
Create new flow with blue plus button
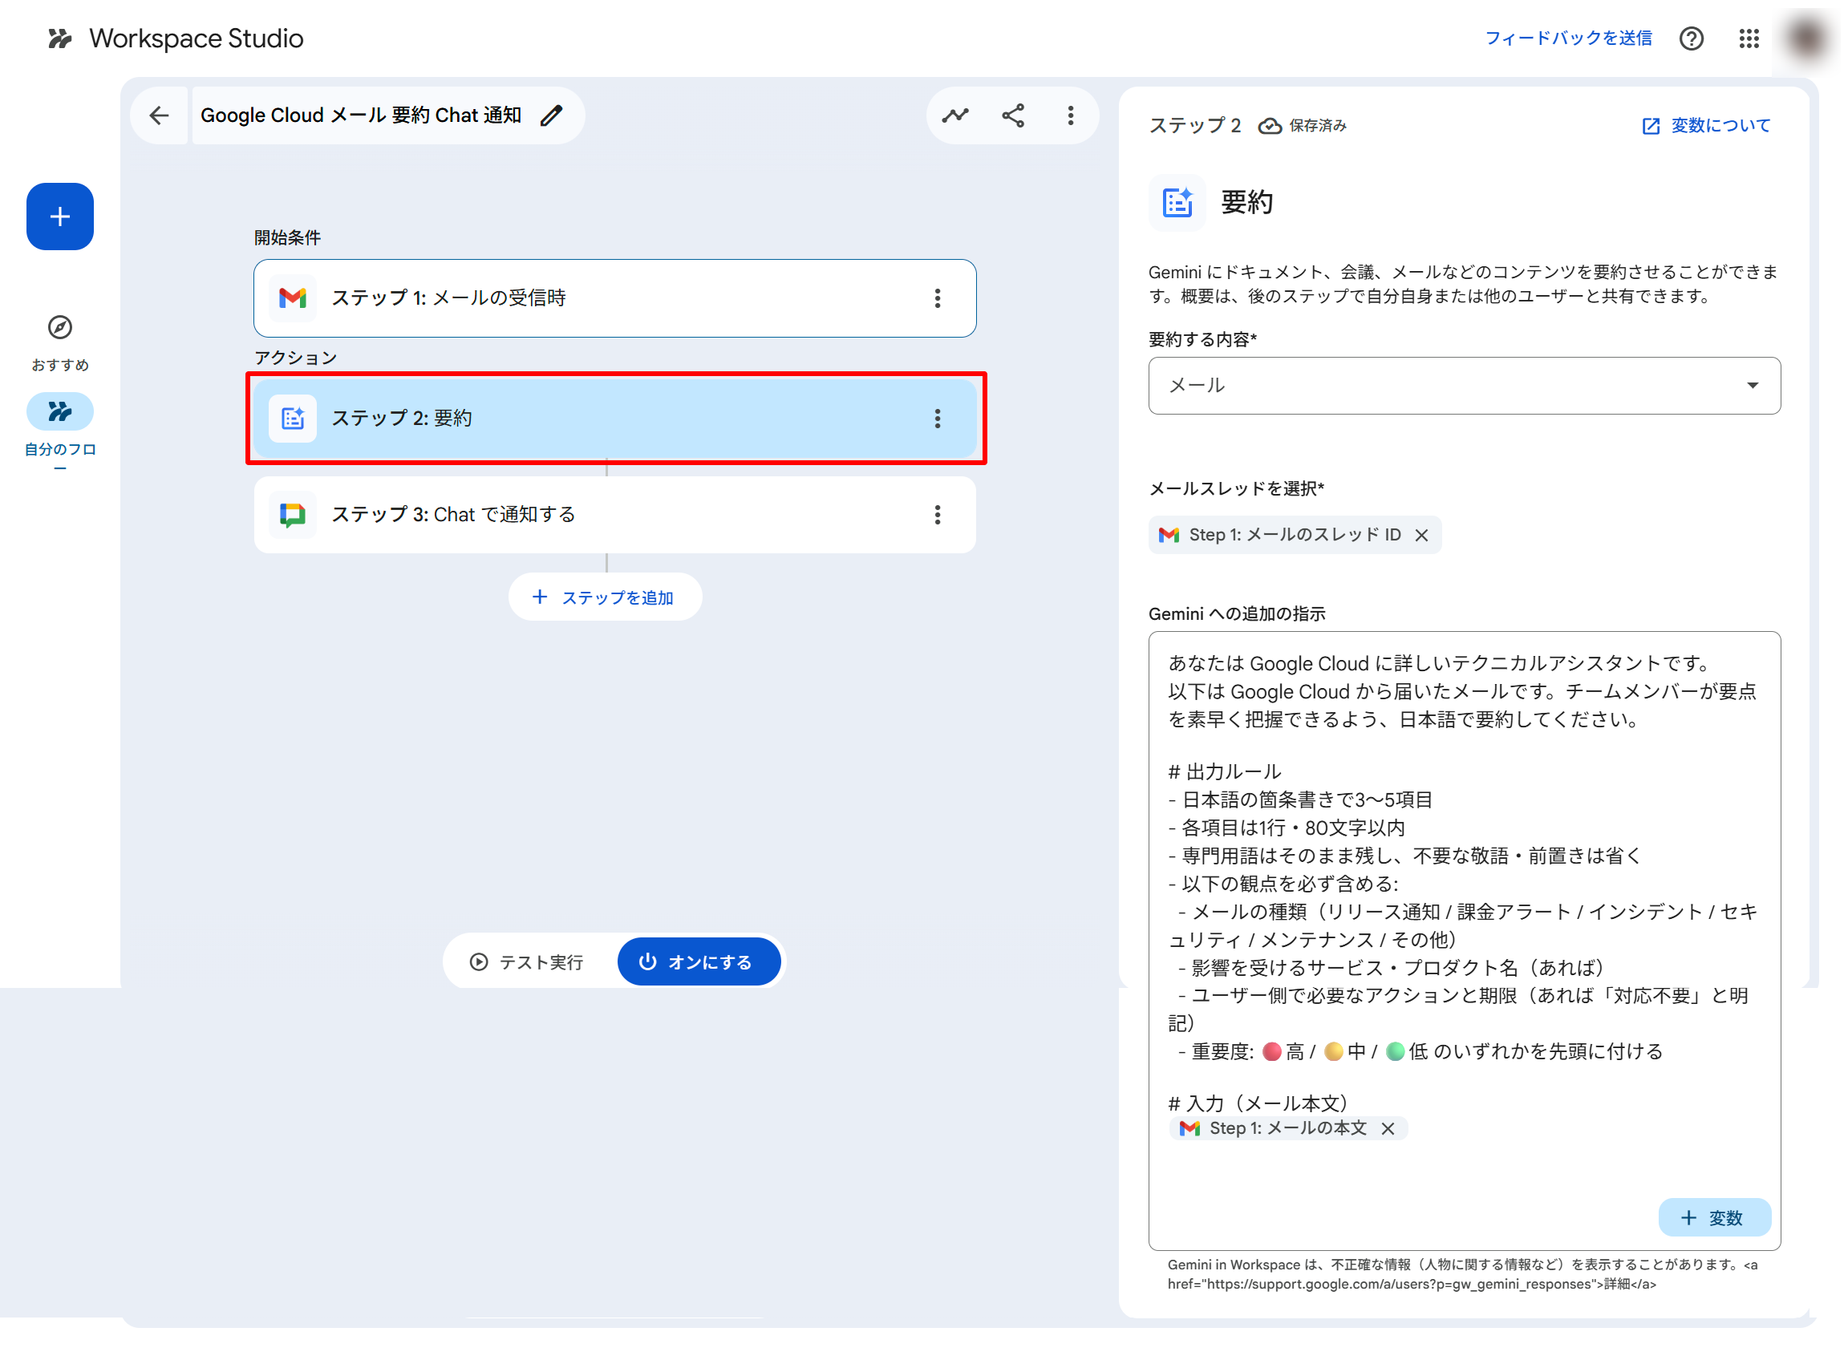tap(60, 217)
